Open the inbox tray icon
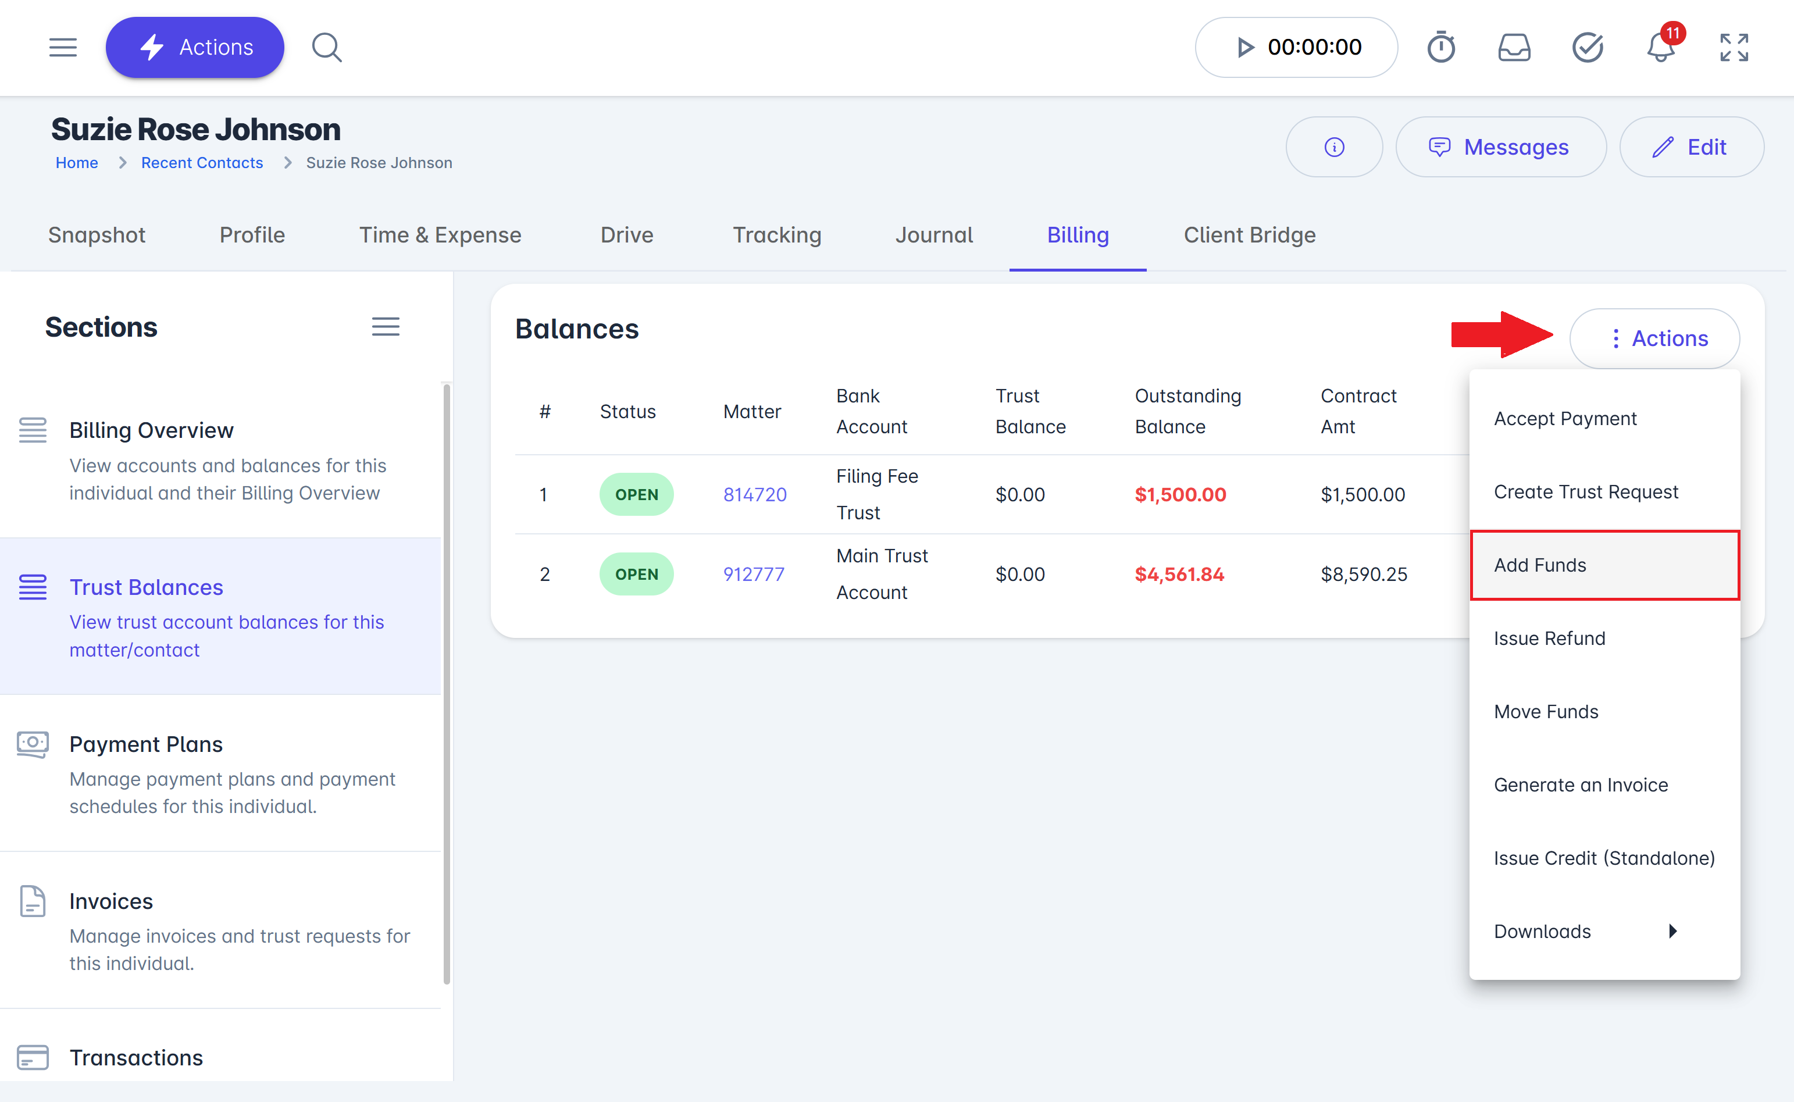Image resolution: width=1794 pixels, height=1102 pixels. pos(1514,47)
